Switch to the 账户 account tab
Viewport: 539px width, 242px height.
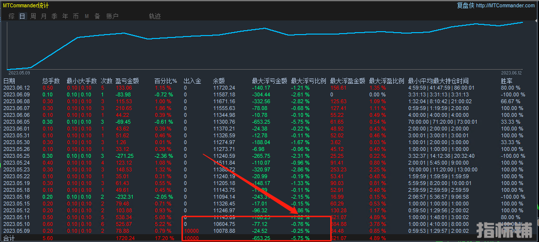tap(112, 16)
